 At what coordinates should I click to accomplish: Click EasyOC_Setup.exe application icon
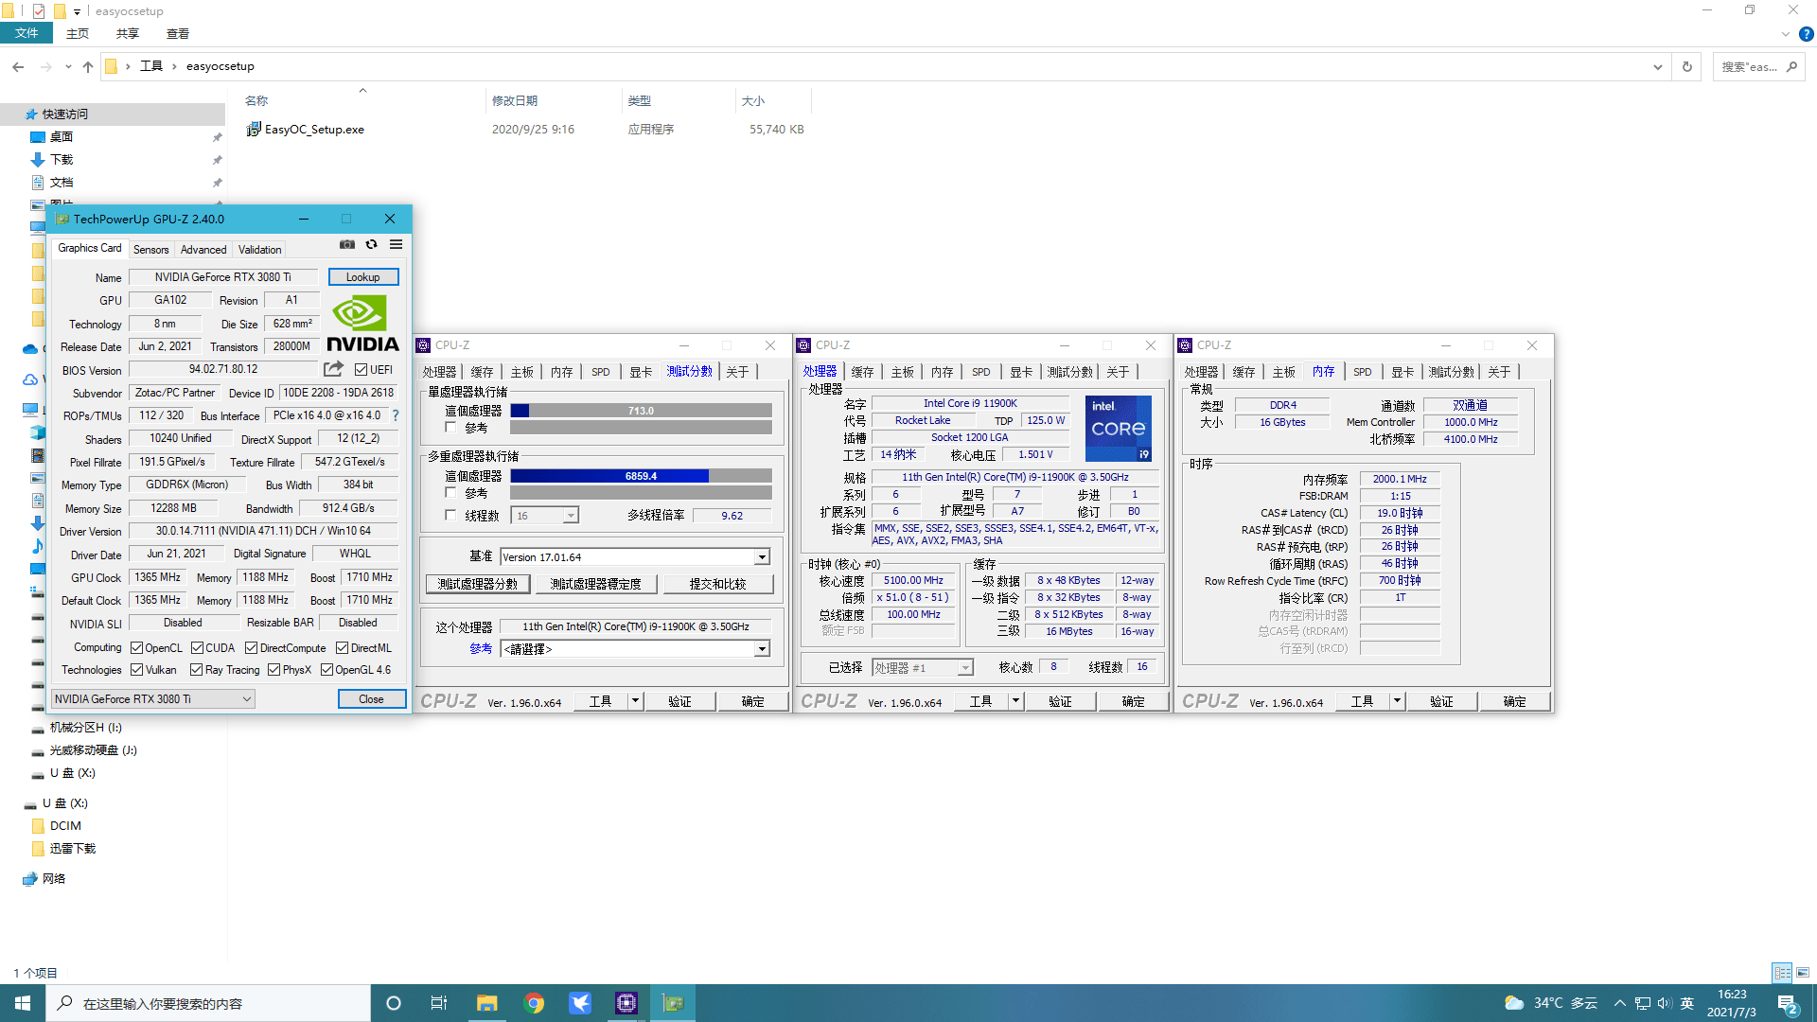tap(255, 129)
